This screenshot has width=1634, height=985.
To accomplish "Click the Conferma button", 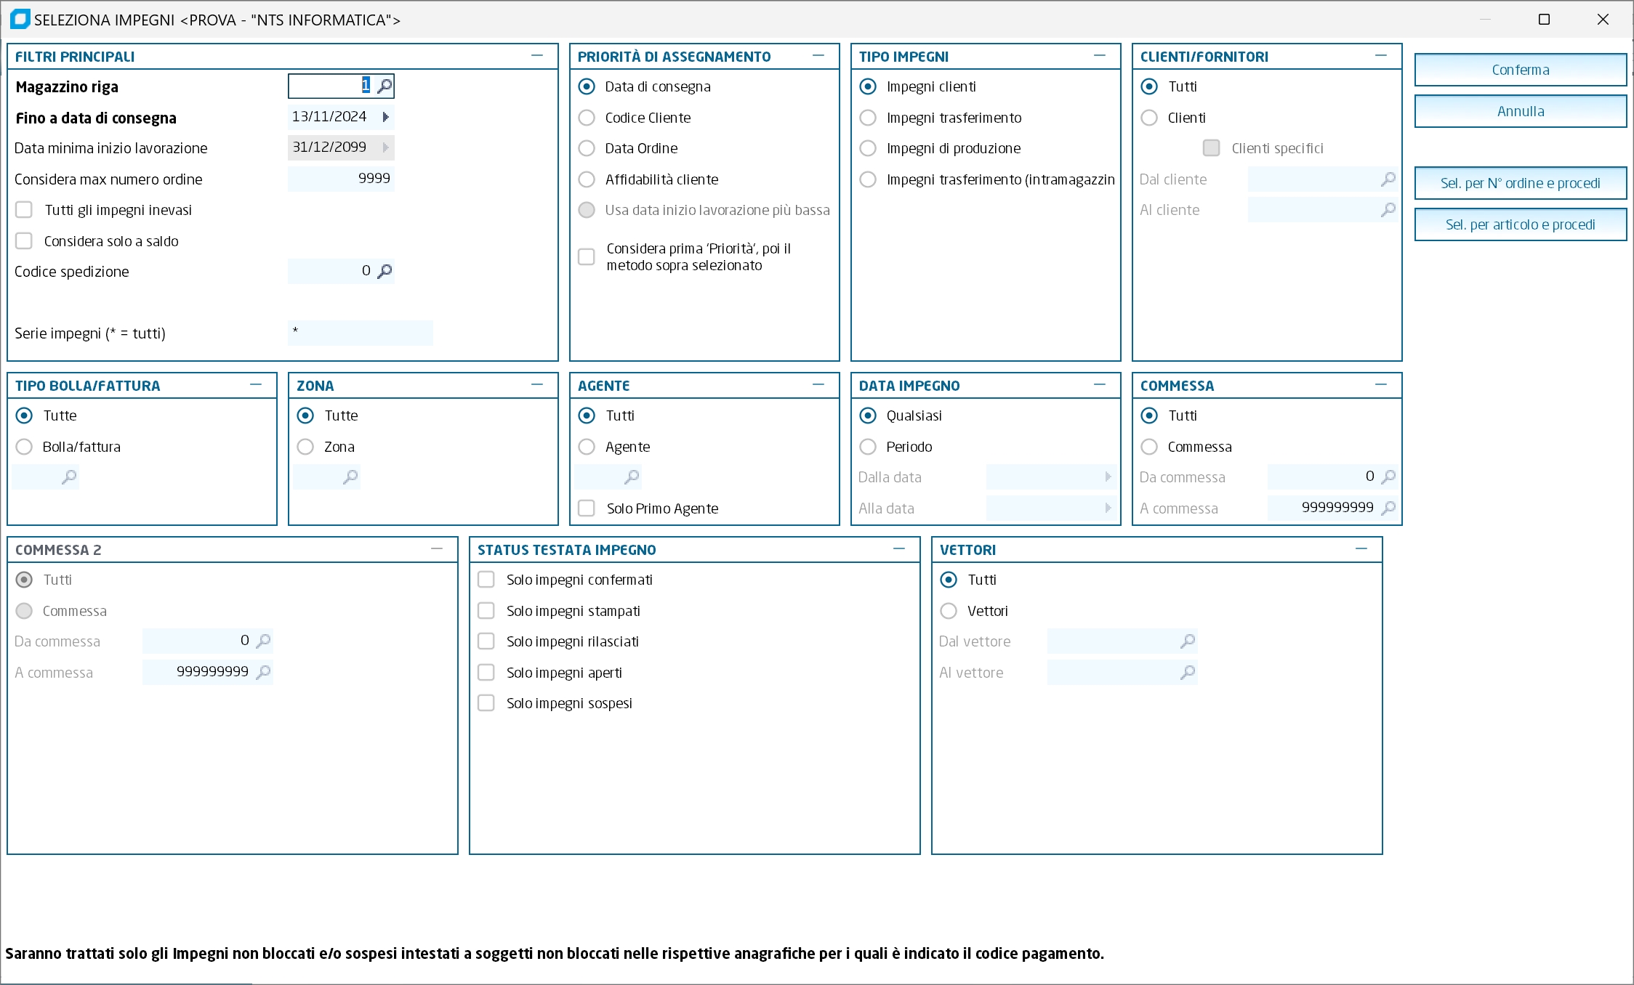I will [x=1520, y=70].
